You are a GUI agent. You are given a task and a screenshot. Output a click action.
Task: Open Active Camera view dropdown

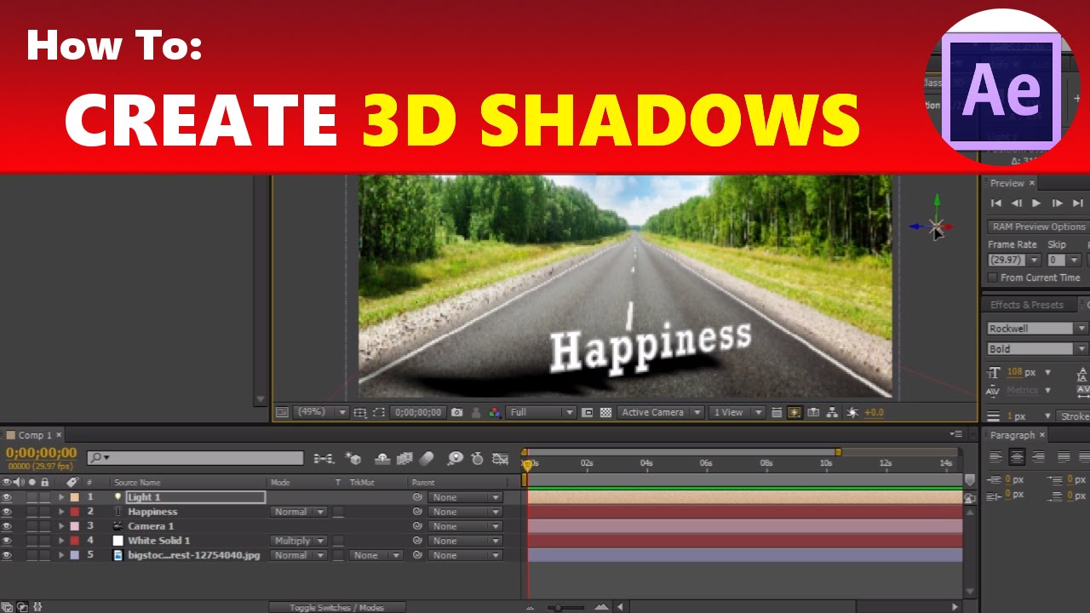point(662,412)
